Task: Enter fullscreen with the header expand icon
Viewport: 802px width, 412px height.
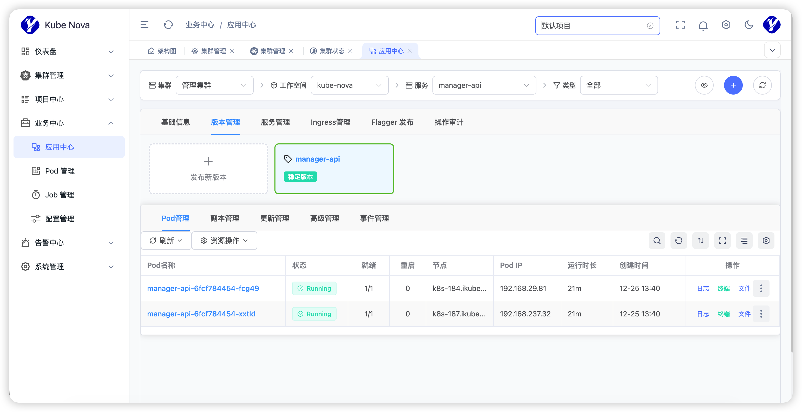Action: coord(680,25)
